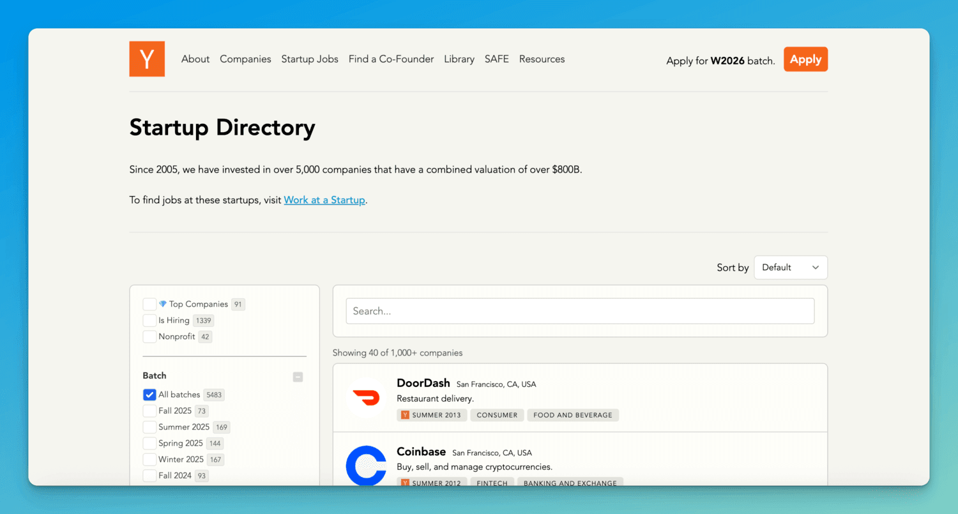Click the diamond icon beside Top Companies
This screenshot has width=958, height=514.
click(x=163, y=305)
